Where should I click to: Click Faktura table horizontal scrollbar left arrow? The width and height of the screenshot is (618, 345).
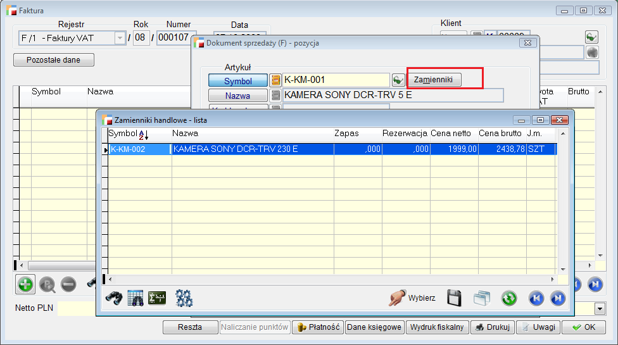[x=22, y=265]
